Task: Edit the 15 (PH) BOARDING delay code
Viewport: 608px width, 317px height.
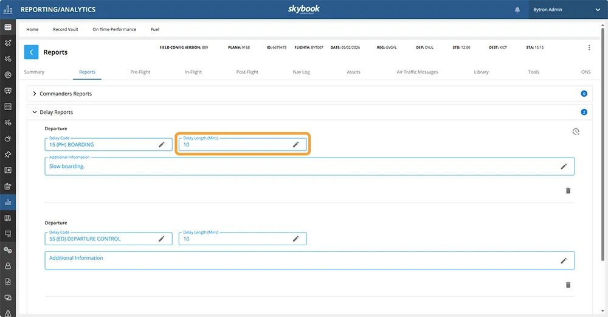Action: pyautogui.click(x=162, y=144)
